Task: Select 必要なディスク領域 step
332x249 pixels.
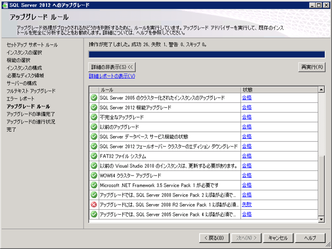Action: coord(25,76)
